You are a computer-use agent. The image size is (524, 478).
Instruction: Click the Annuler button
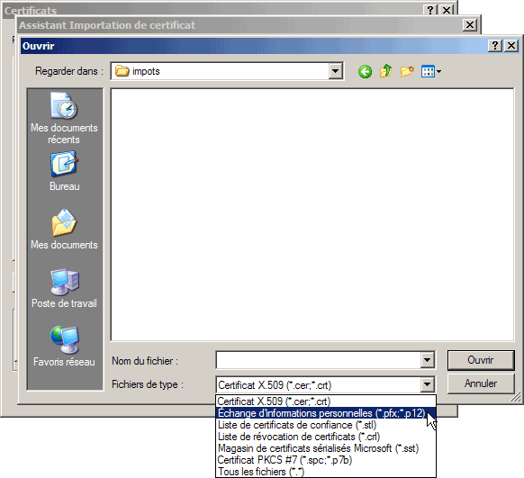[x=481, y=383]
